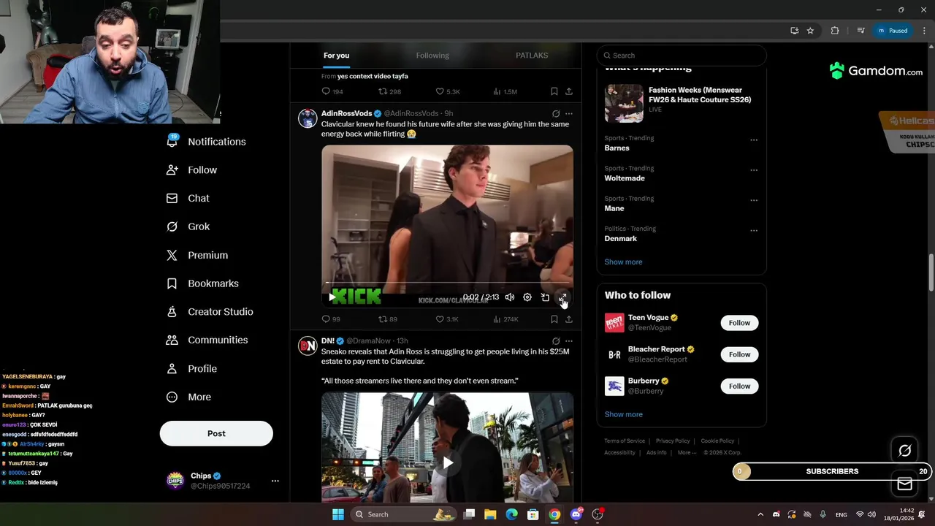The height and width of the screenshot is (526, 935).
Task: Open Windows Start menu
Action: tap(337, 514)
